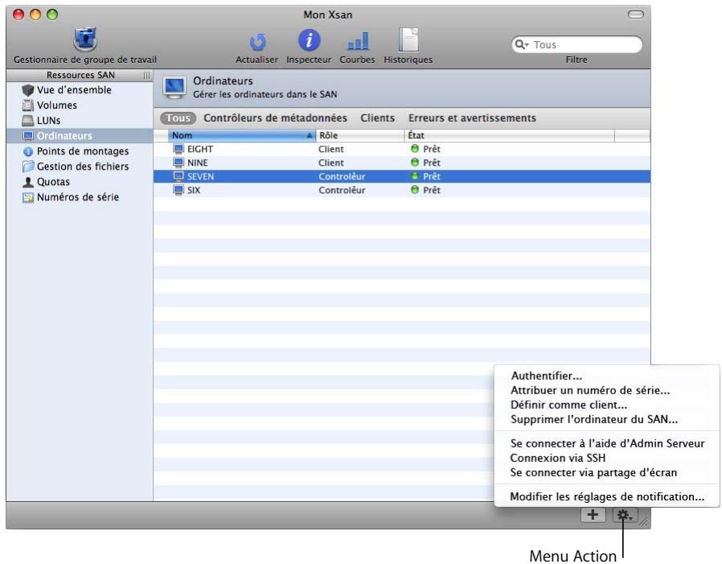Click the Client role of EIGHT
Viewport: 722px width, 564px height.
pos(330,149)
